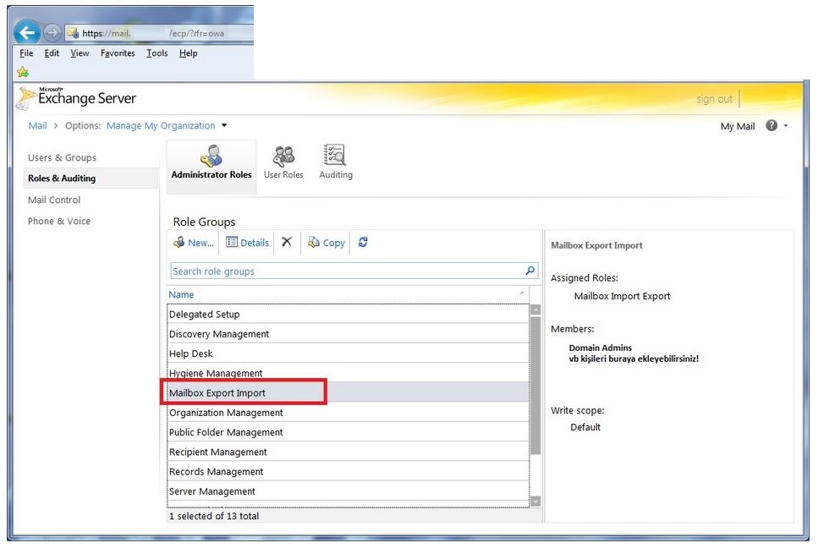
Task: Go to Mail Control in sidebar
Action: click(x=54, y=200)
